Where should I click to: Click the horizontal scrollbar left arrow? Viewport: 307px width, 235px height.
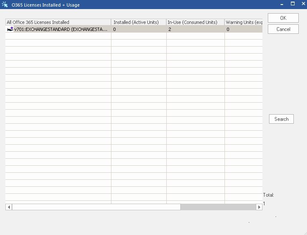pyautogui.click(x=9, y=207)
